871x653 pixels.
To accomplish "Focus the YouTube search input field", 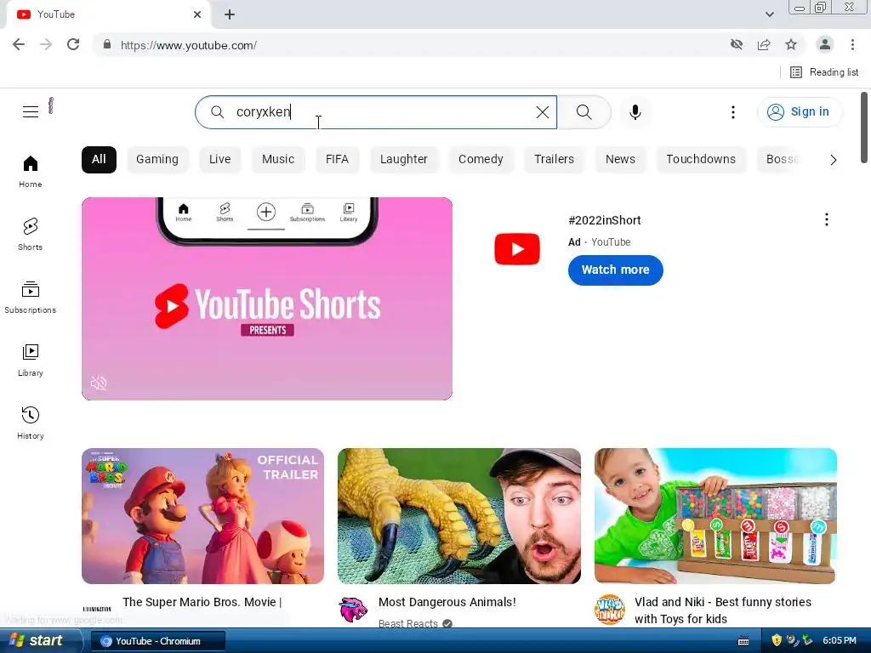I will [x=376, y=112].
